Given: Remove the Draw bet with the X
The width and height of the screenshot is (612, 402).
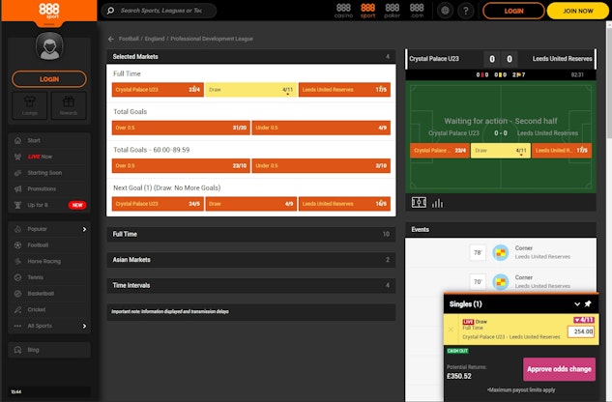Looking at the screenshot, I should pos(450,329).
